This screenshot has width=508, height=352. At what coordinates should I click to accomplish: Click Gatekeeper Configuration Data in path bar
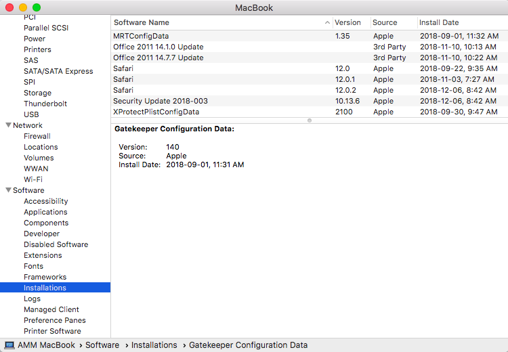click(x=248, y=345)
